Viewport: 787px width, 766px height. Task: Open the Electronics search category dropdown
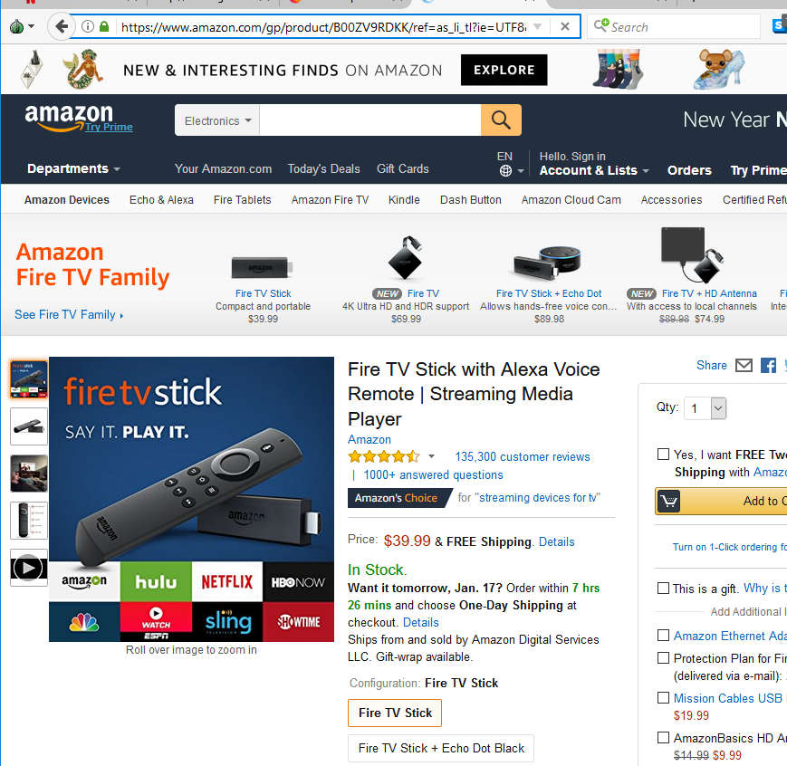coord(216,120)
